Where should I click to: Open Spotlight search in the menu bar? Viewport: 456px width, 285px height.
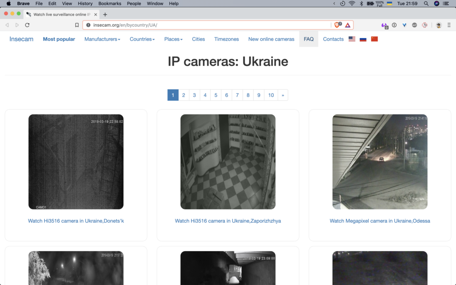click(426, 4)
